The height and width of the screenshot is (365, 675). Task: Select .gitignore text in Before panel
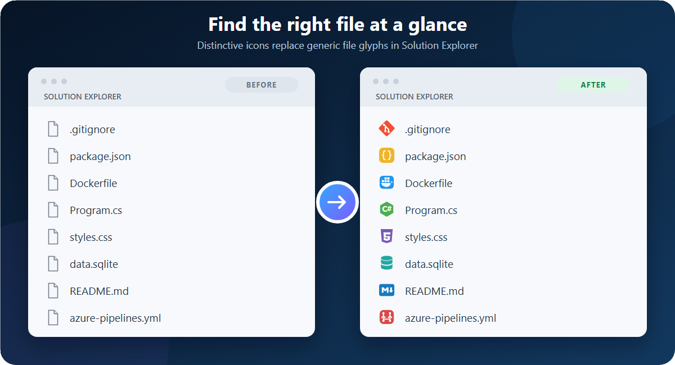tap(92, 130)
